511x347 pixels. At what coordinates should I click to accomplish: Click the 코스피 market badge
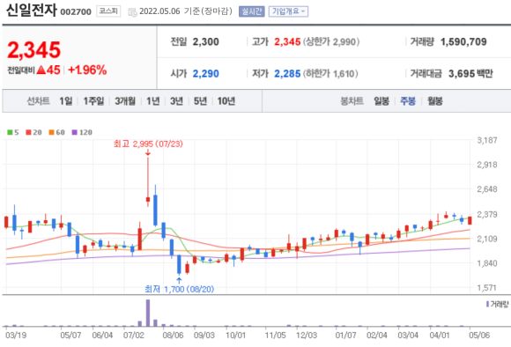click(x=108, y=11)
